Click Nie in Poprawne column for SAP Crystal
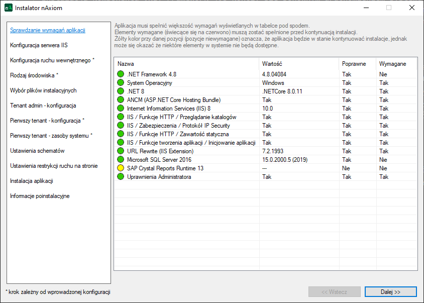 (346, 168)
